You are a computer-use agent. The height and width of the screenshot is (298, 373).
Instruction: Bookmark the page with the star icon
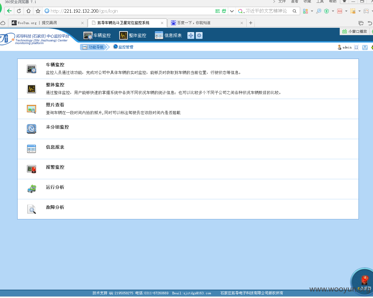coord(38,11)
